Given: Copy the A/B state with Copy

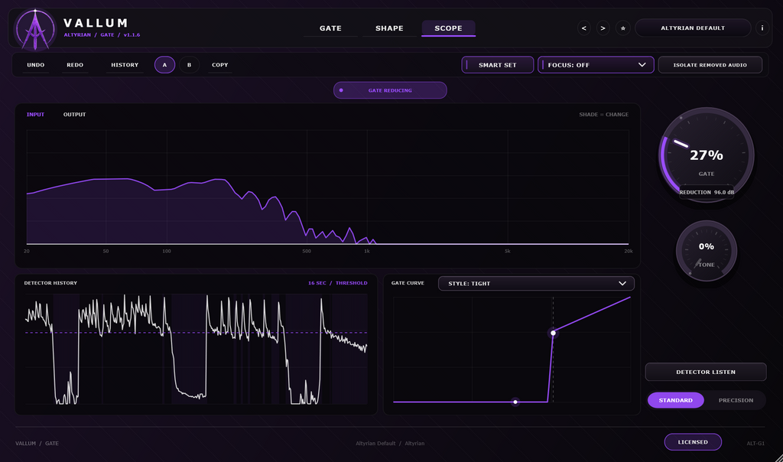Looking at the screenshot, I should click(x=219, y=65).
